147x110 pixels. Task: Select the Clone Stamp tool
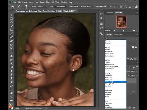[x=11, y=56]
